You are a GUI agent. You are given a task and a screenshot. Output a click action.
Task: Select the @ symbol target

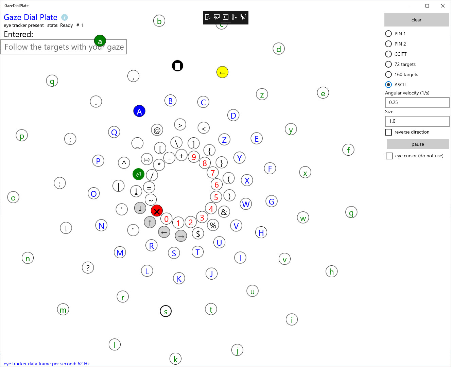click(x=157, y=129)
